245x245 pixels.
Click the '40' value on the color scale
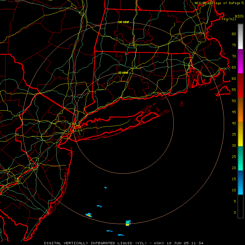point(234,123)
